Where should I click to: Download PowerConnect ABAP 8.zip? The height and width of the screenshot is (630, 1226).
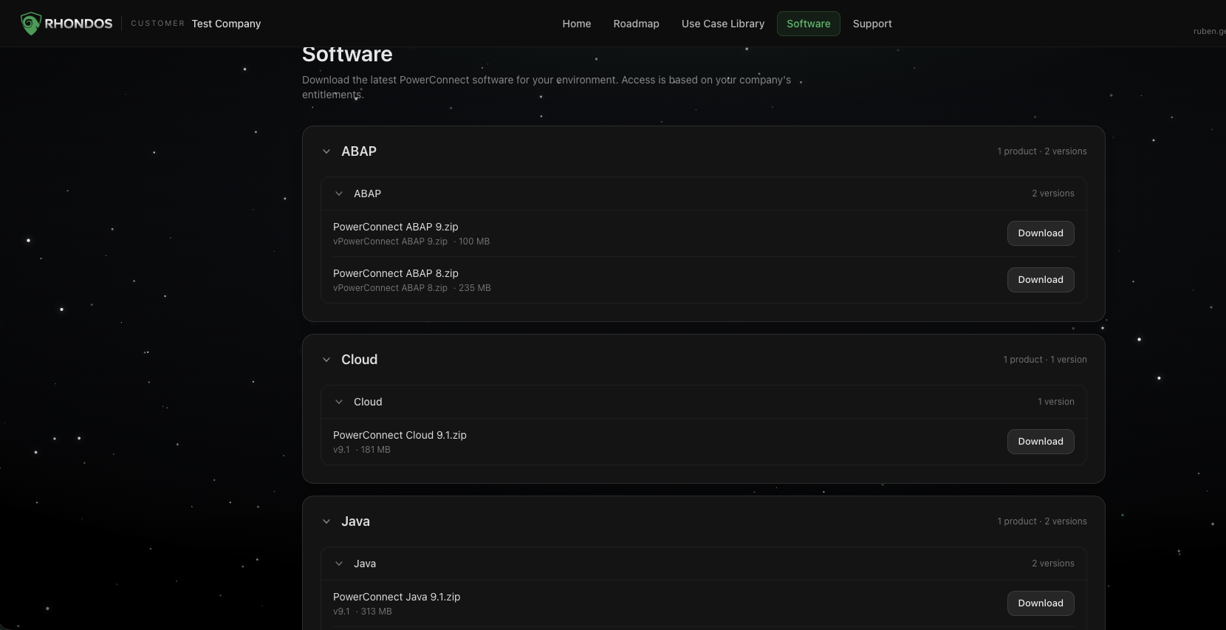[x=1041, y=280]
